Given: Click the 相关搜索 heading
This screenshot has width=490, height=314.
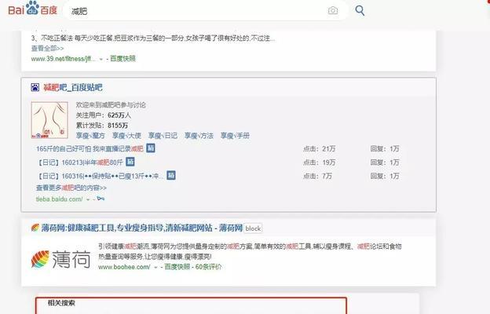Looking at the screenshot, I should pyautogui.click(x=61, y=303).
